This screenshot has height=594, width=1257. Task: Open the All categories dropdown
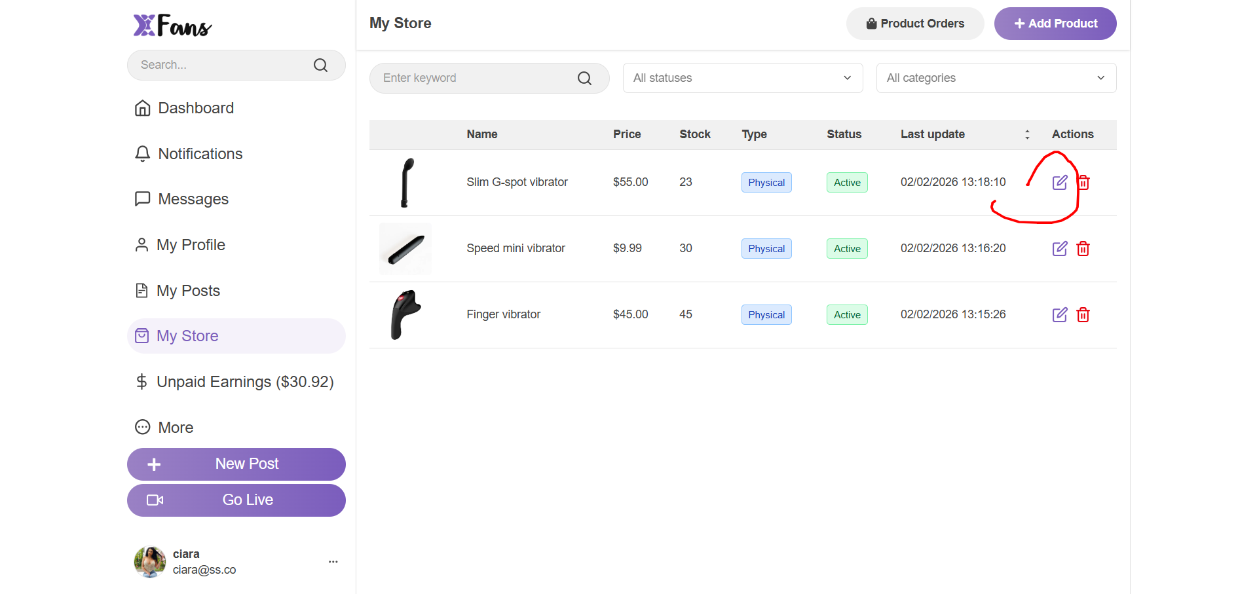(x=996, y=78)
